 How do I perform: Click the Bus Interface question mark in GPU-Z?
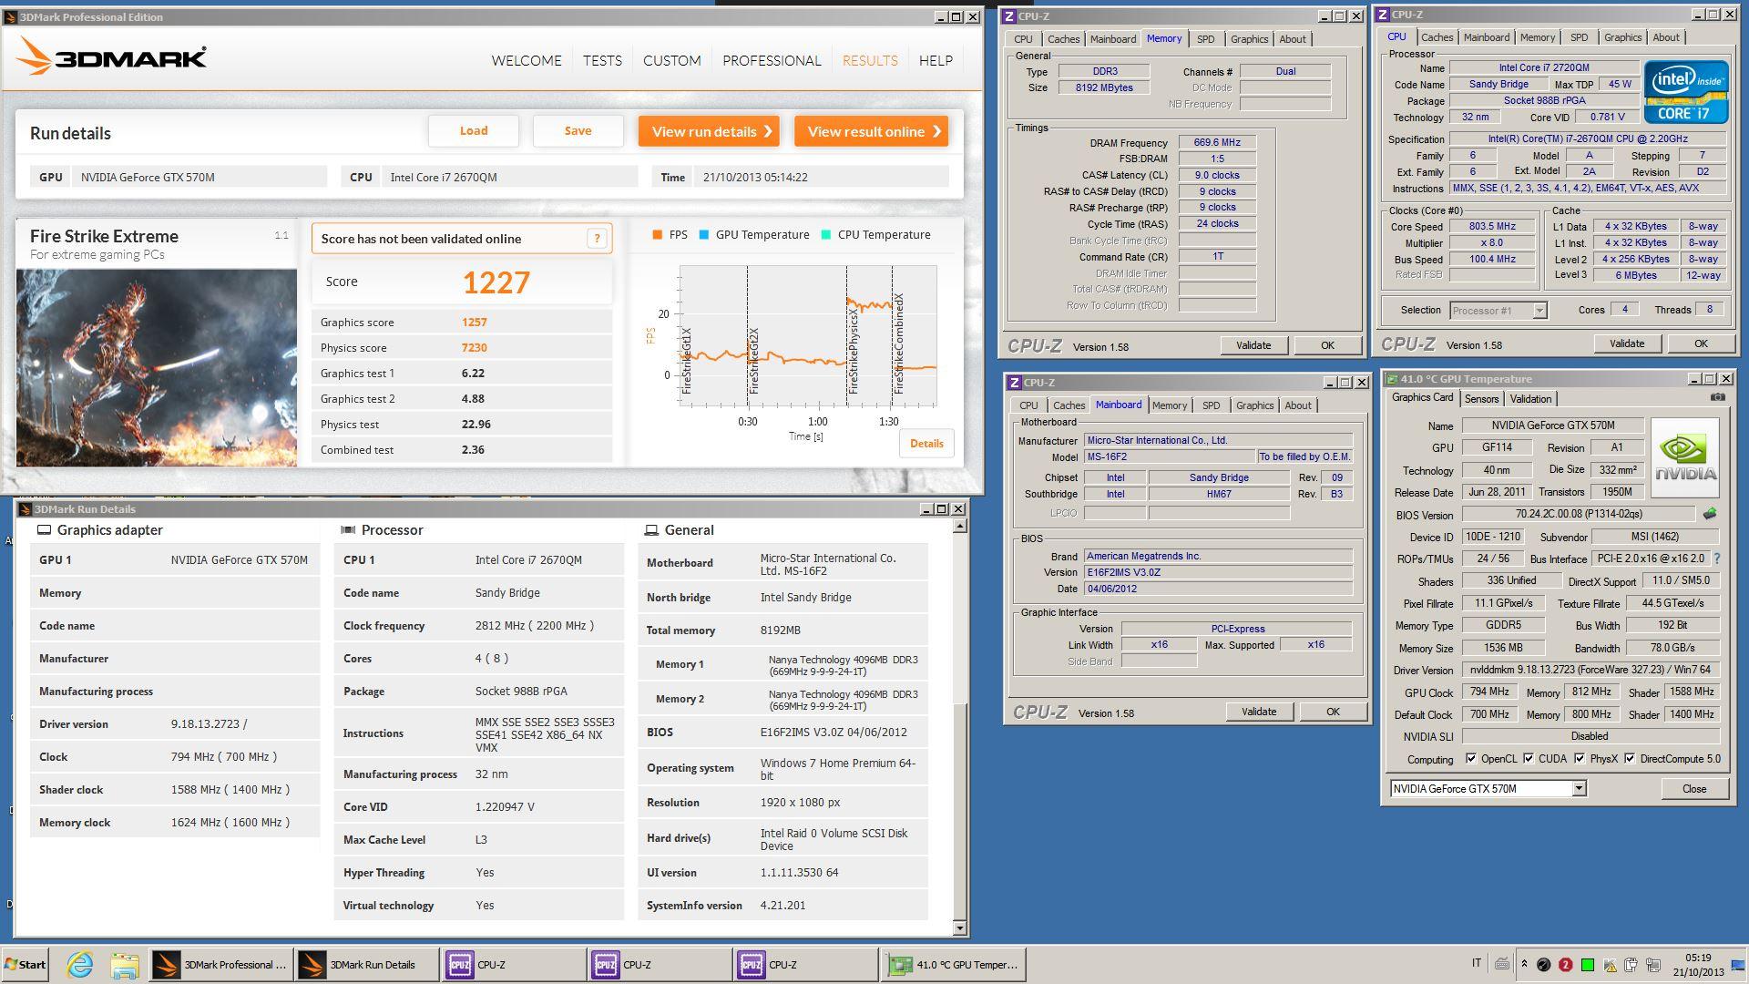point(1717,559)
